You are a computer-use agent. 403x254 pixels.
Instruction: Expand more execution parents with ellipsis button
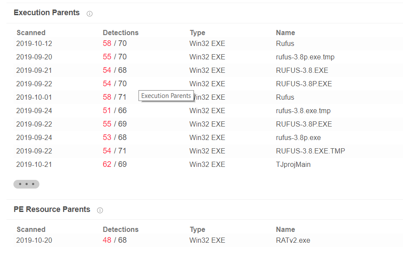click(x=26, y=184)
